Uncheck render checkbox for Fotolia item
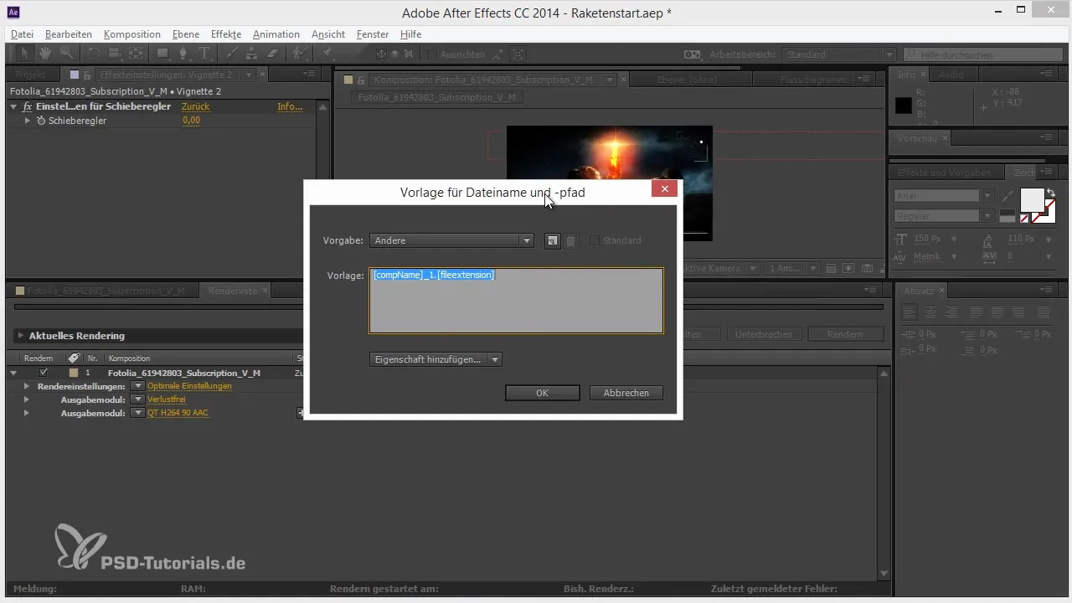This screenshot has width=1072, height=603. [x=44, y=373]
